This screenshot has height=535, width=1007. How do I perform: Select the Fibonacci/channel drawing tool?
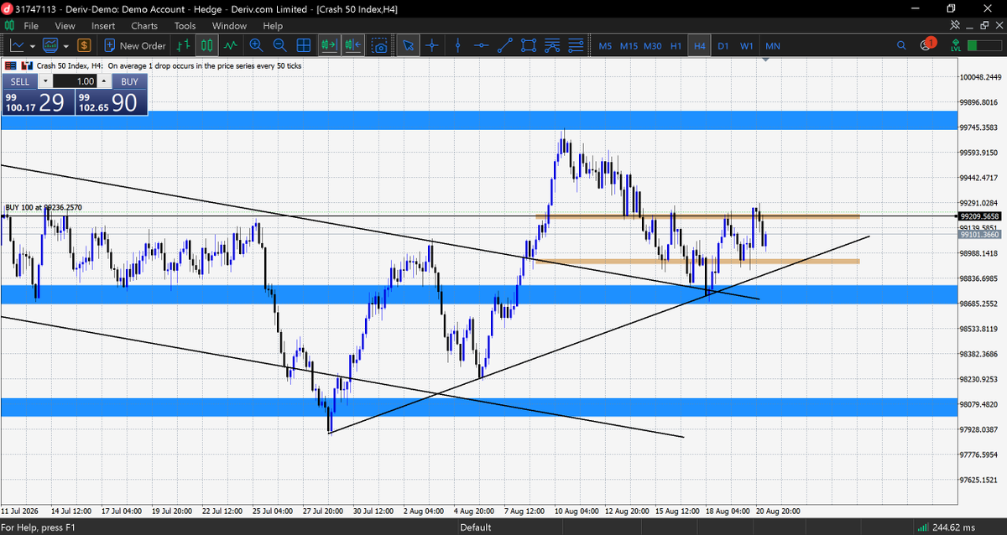pos(552,45)
